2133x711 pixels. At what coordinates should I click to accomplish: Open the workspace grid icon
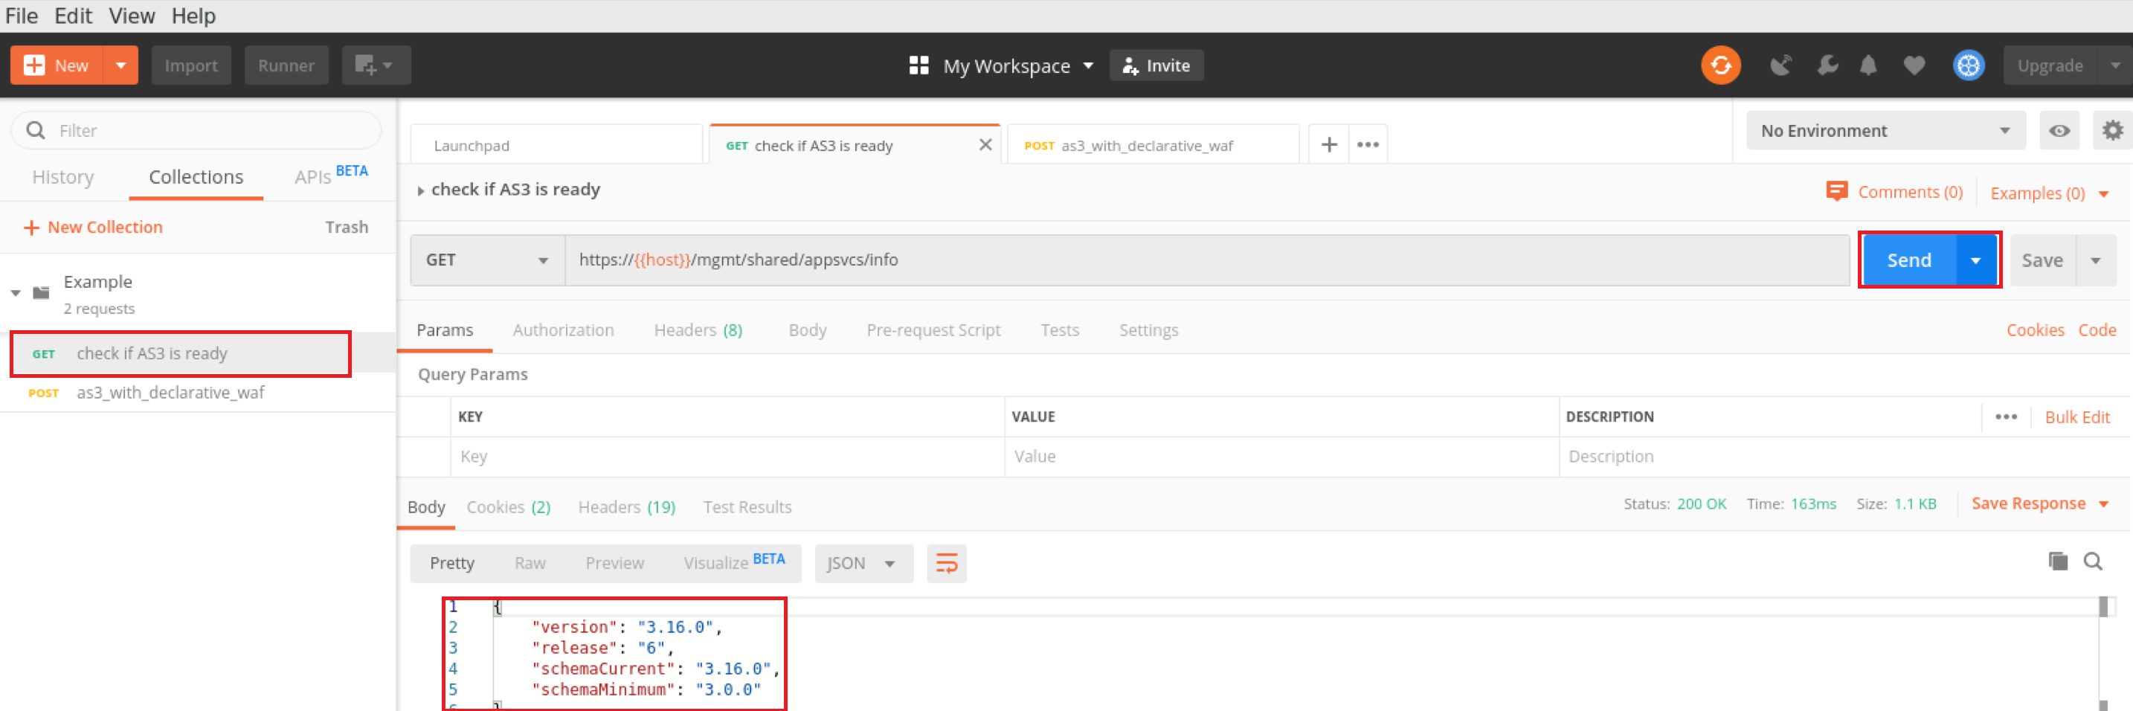point(918,65)
